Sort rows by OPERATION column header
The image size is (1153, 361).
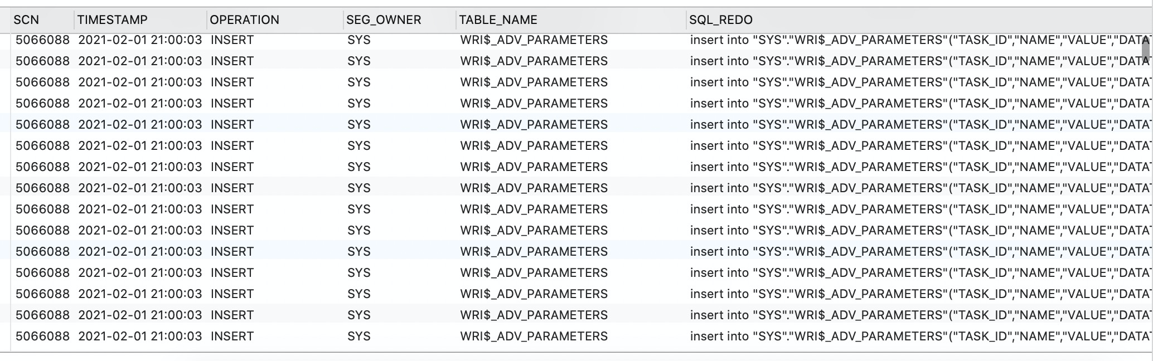click(x=244, y=20)
